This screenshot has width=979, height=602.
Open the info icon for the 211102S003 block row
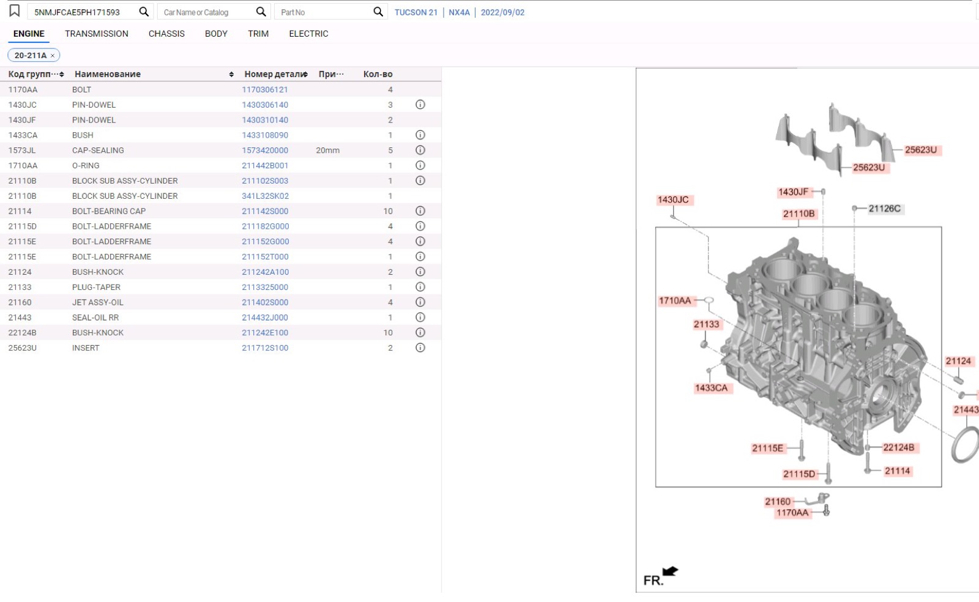420,180
